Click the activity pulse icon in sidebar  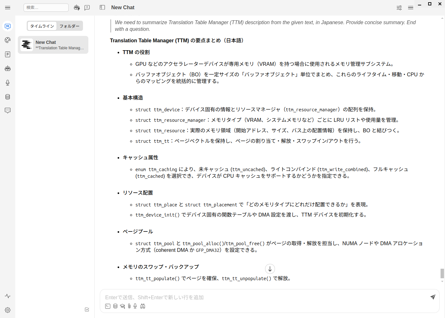[x=8, y=296]
